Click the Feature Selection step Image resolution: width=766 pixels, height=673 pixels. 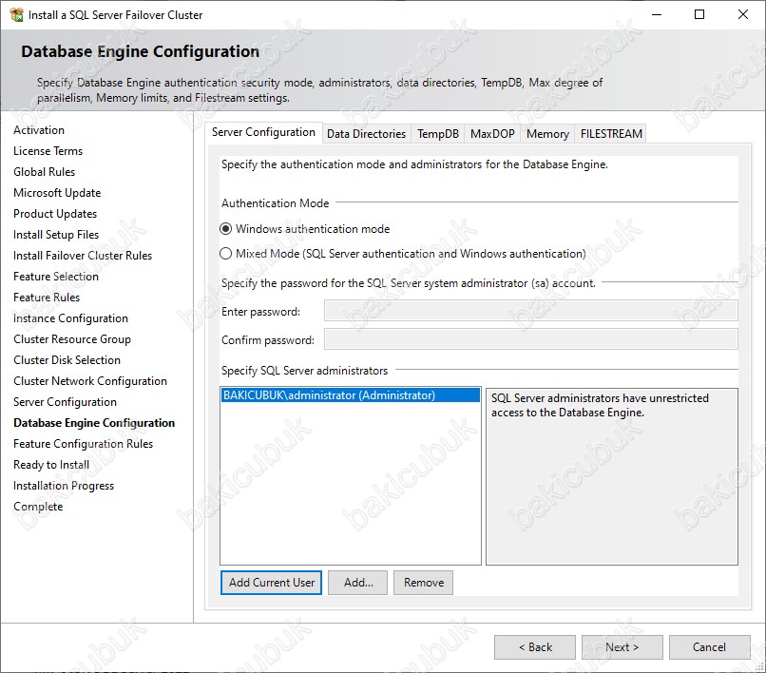(x=56, y=277)
